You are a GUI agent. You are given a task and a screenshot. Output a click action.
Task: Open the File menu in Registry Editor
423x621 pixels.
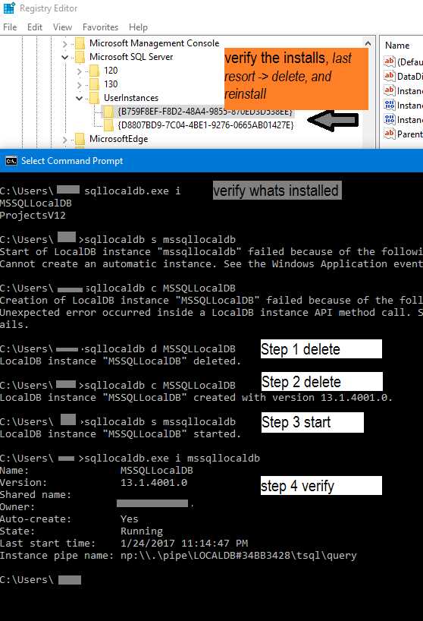pos(10,27)
